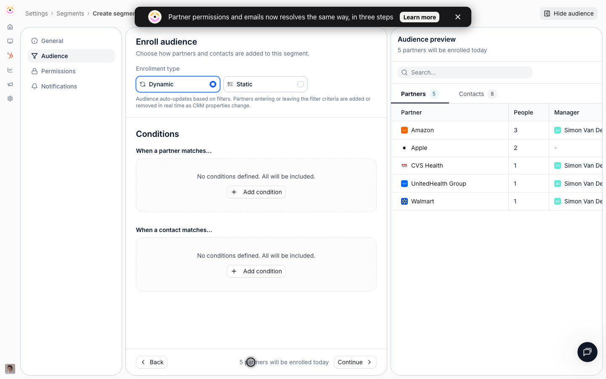Select Dynamic enrollment type

[178, 84]
